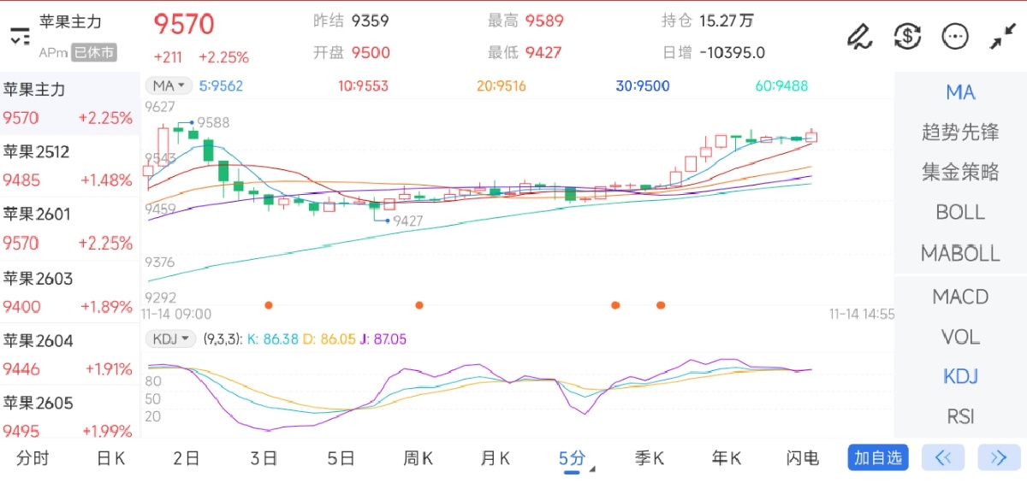Image resolution: width=1027 pixels, height=489 pixels.
Task: Tap the last orange event dot
Action: (x=661, y=304)
